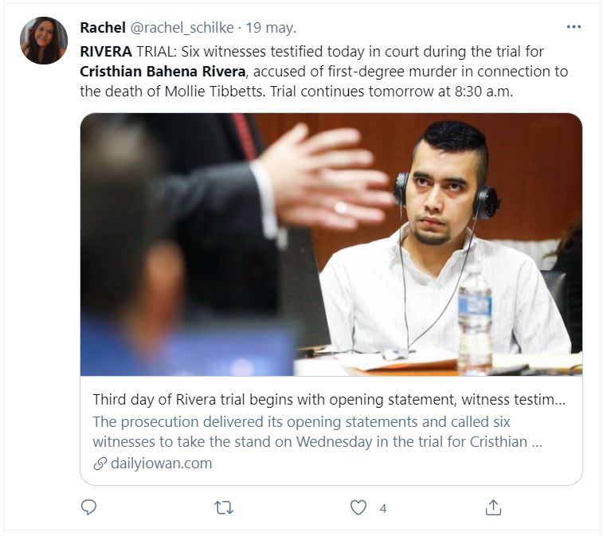Screen dimensions: 607x536
Task: Retweet this post with the arrows icon
Action: point(224,507)
